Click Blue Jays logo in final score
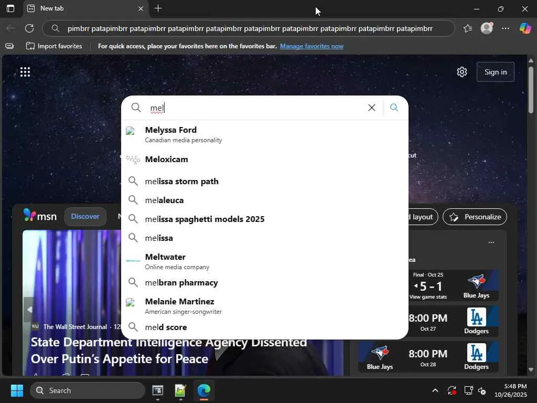The width and height of the screenshot is (537, 403). pos(476,282)
